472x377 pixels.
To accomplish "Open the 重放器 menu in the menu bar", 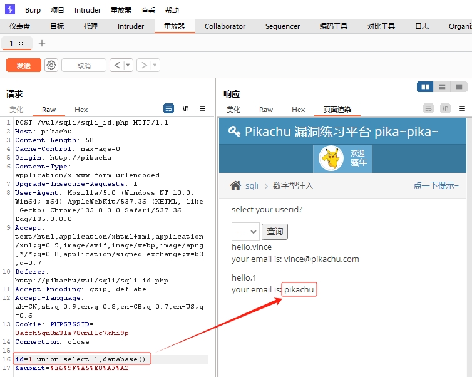I will coord(121,10).
